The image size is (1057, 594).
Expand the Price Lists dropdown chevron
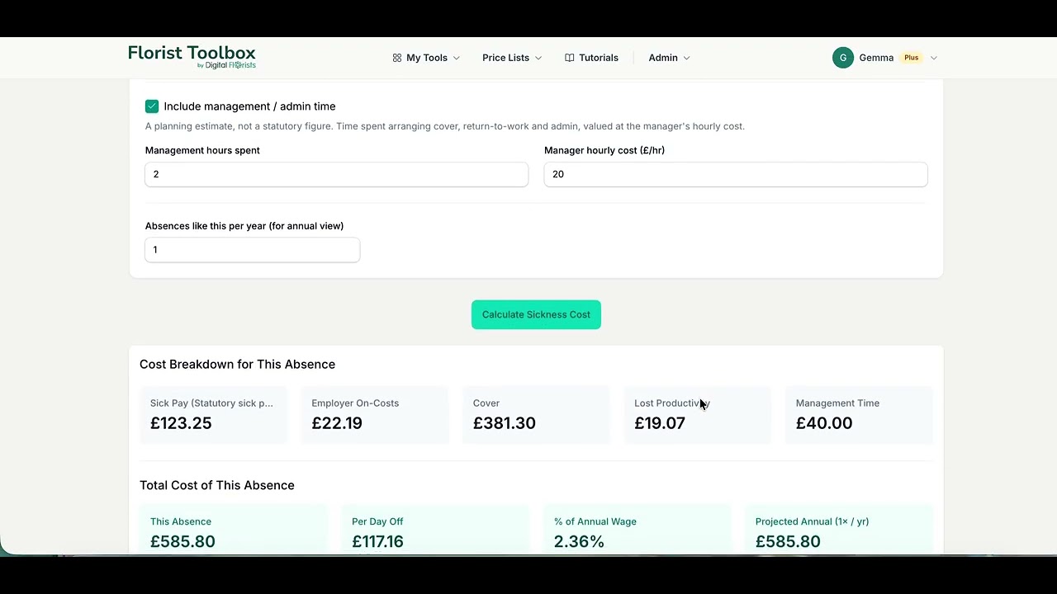(x=538, y=58)
